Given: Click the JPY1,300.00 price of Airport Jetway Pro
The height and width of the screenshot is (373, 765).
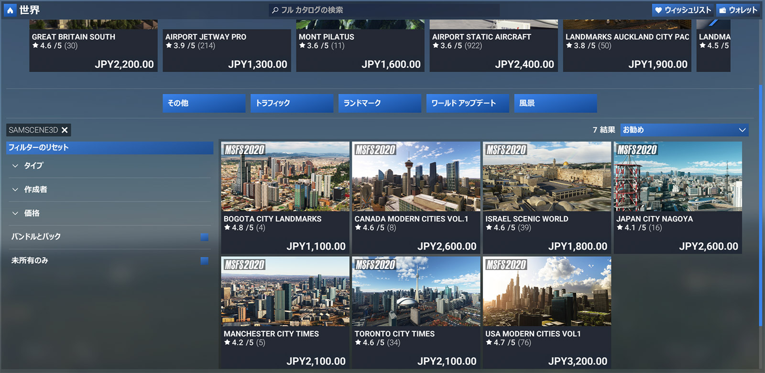Looking at the screenshot, I should coord(258,65).
